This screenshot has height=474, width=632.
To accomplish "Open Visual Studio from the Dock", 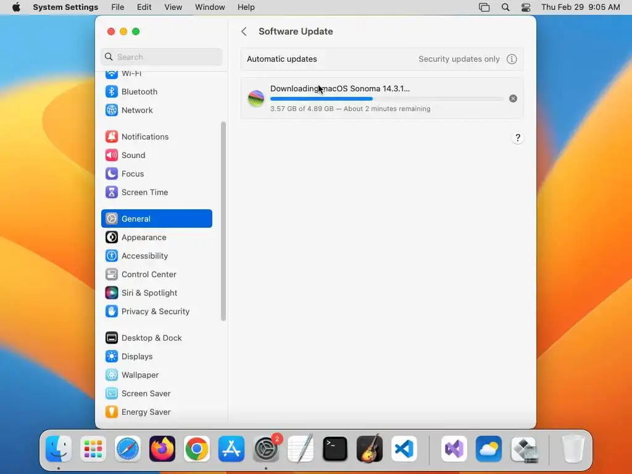I will [454, 449].
